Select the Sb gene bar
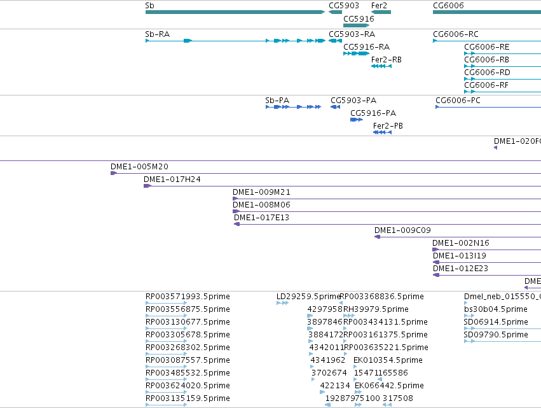This screenshot has width=541, height=408. (x=235, y=12)
